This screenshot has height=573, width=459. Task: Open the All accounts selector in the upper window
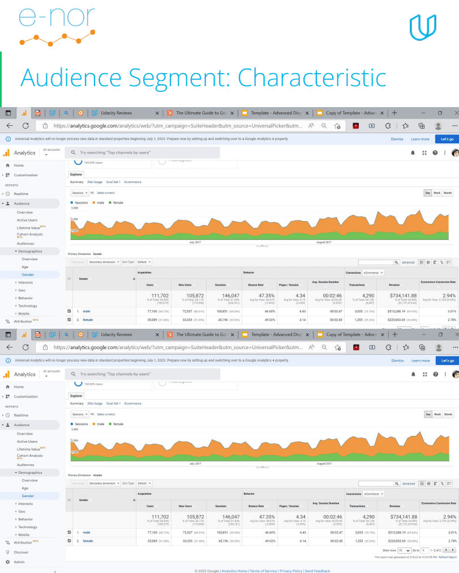pyautogui.click(x=51, y=152)
